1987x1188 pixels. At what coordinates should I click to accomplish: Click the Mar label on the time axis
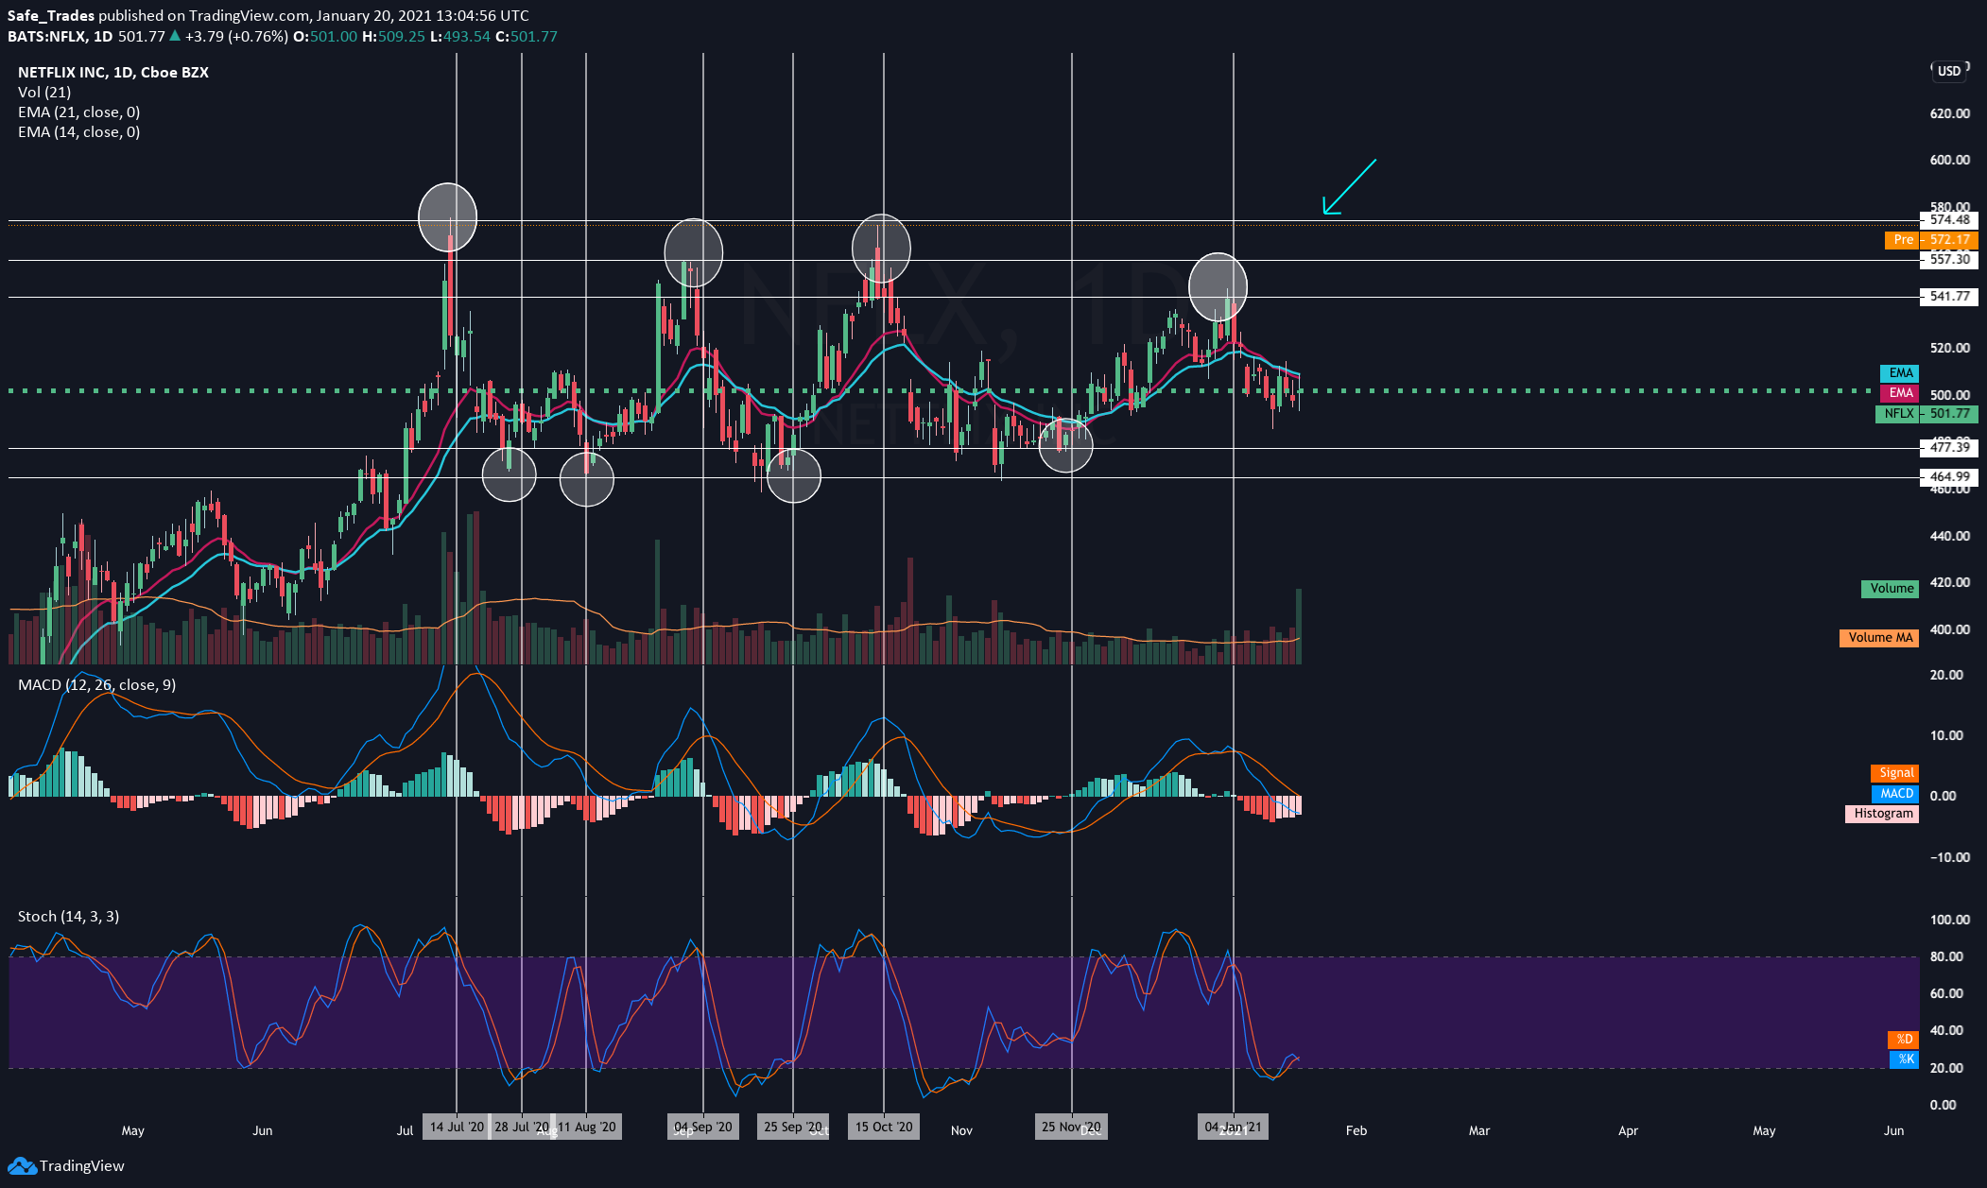tap(1479, 1130)
